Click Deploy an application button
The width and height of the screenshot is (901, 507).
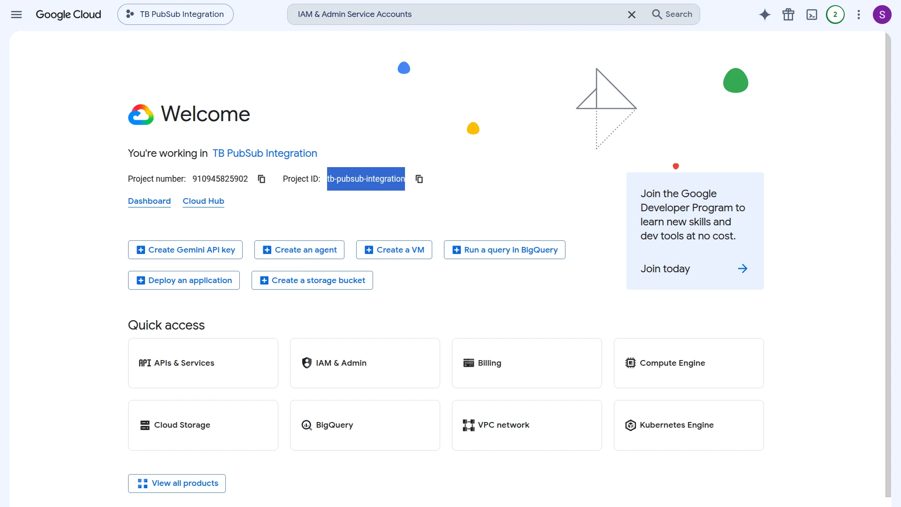click(x=184, y=280)
